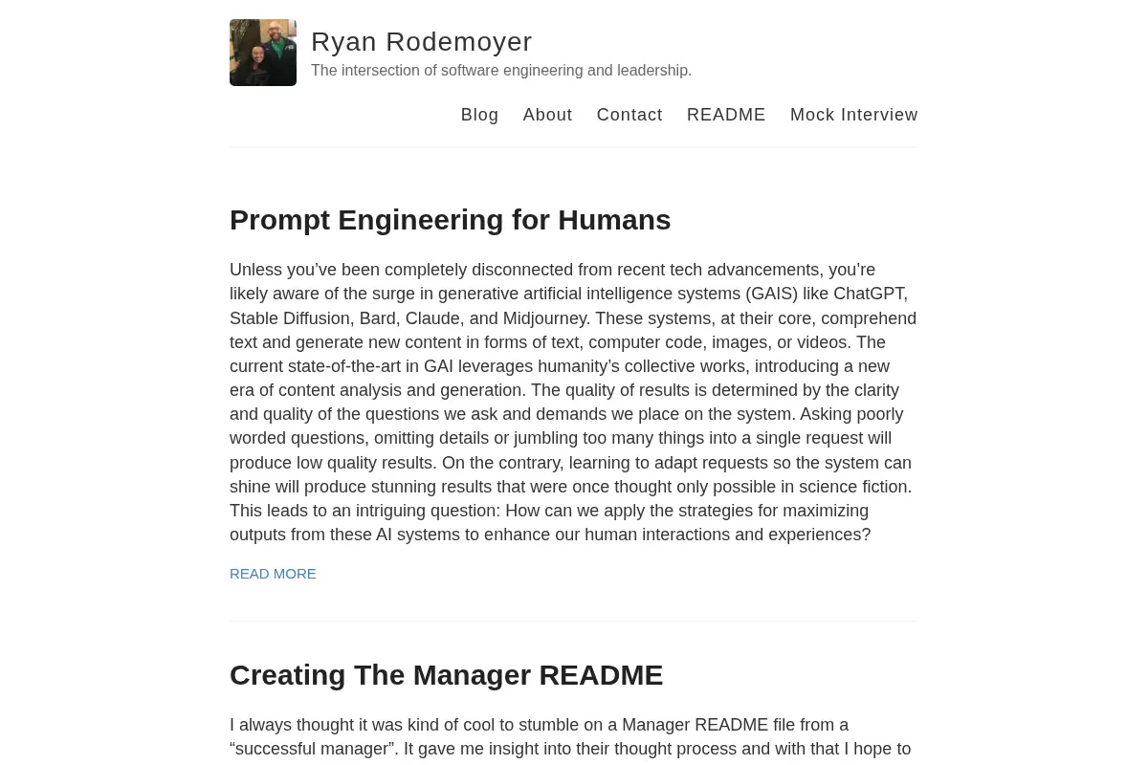Click the divider line below the navigation

pos(574,146)
